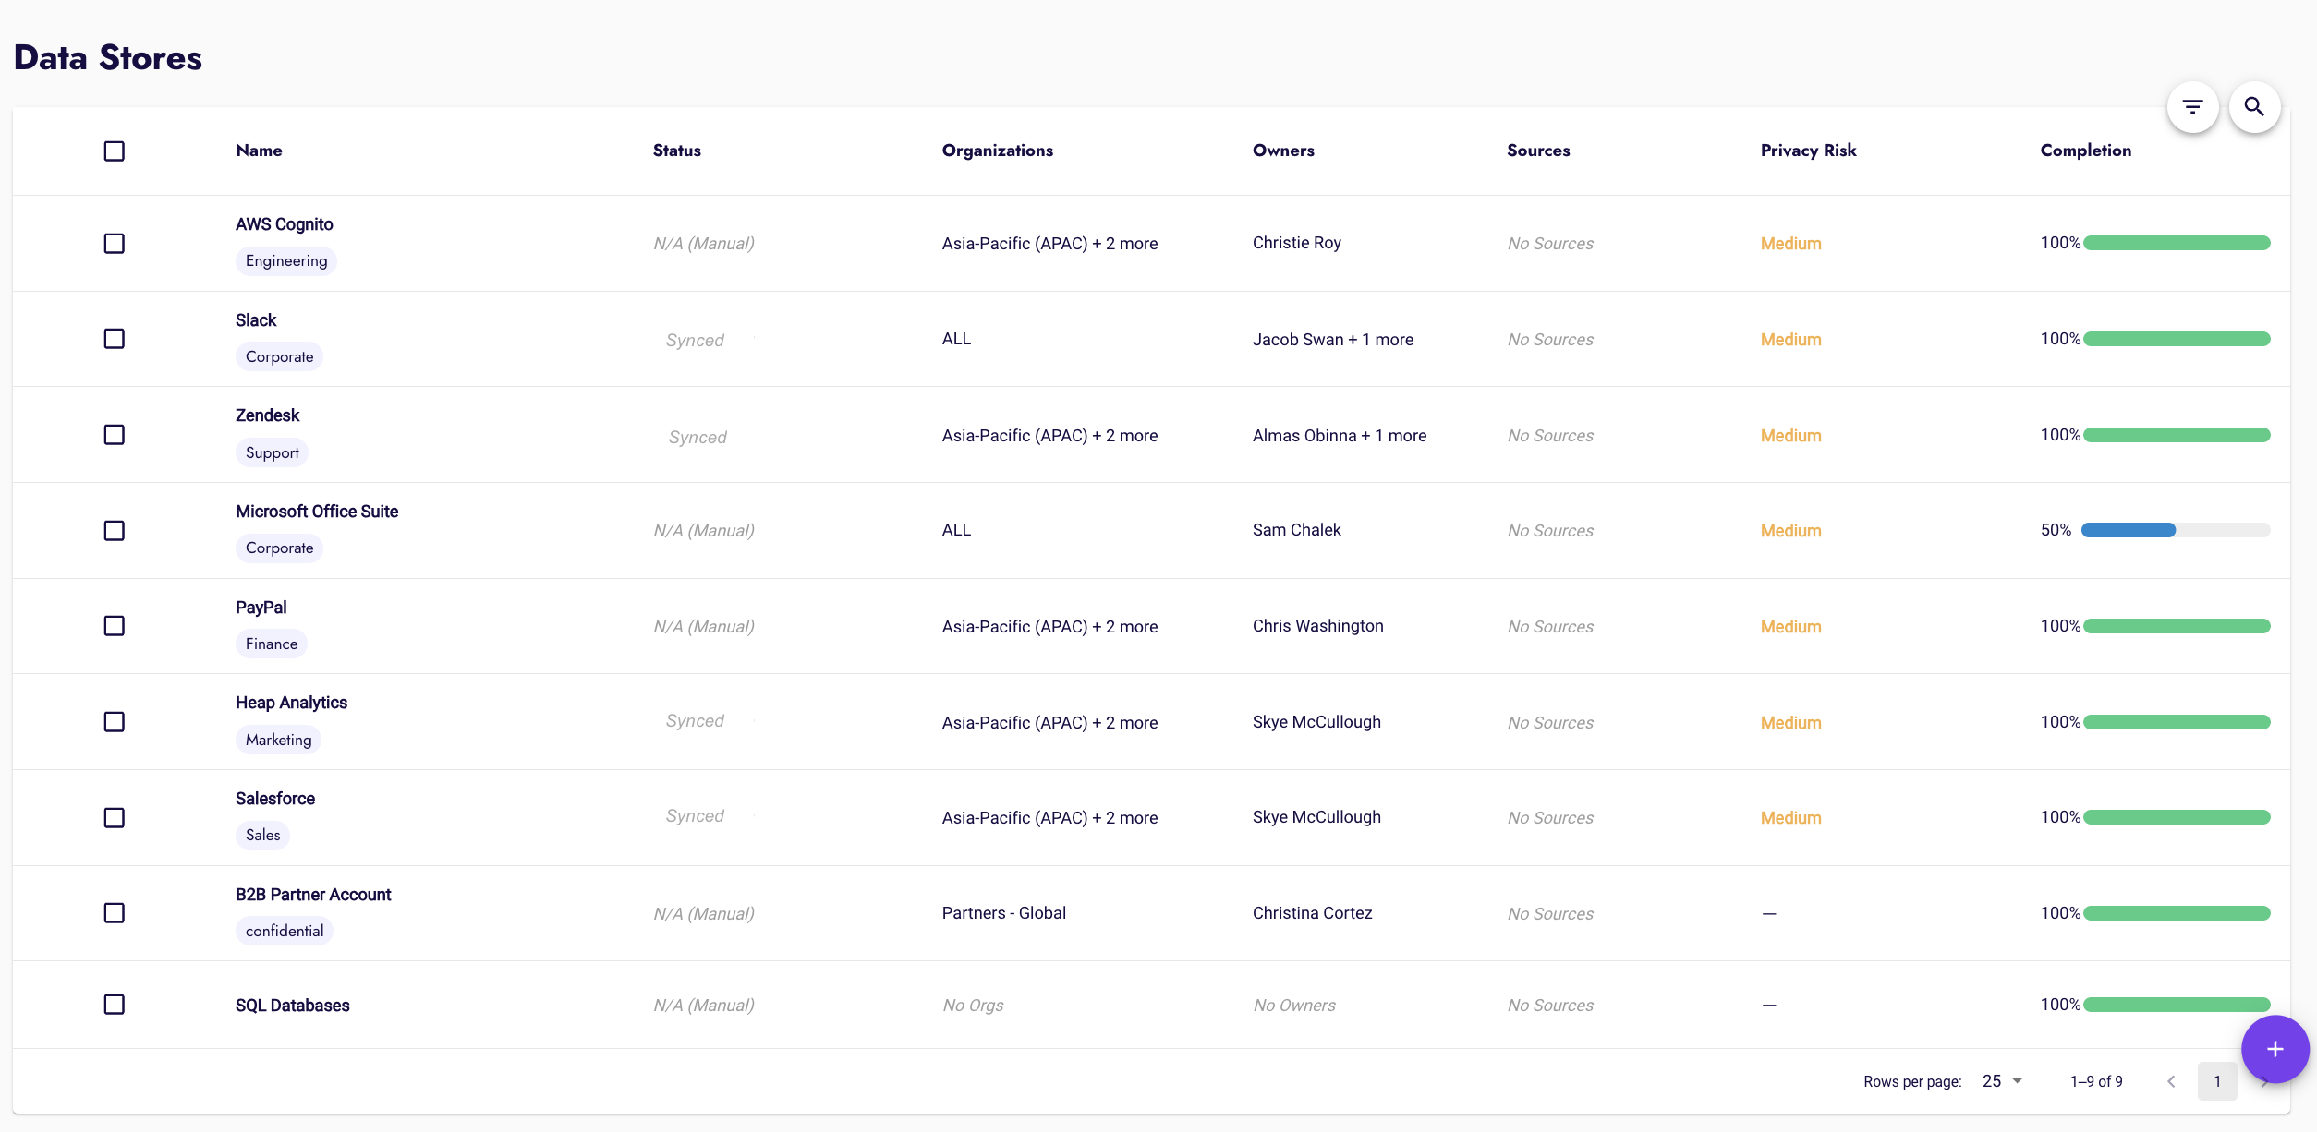This screenshot has width=2317, height=1132.
Task: Click Heap Analytics Asia-Pacific organizations cell
Action: (x=1049, y=723)
